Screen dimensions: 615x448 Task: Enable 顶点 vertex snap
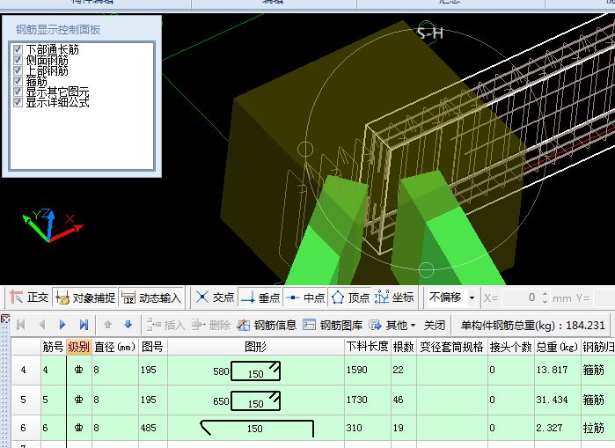[x=350, y=297]
